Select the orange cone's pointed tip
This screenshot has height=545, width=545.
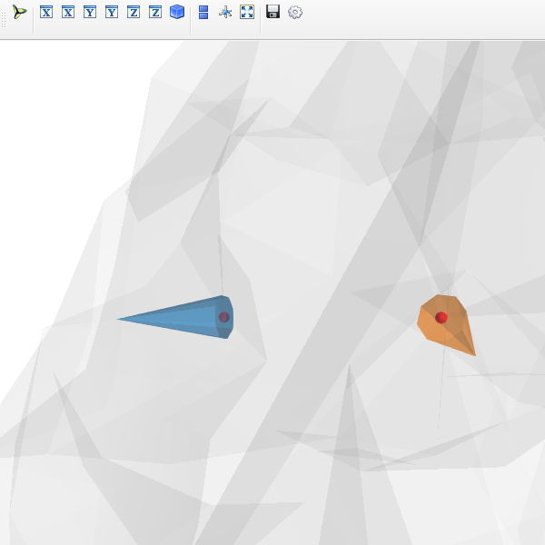[x=474, y=354]
